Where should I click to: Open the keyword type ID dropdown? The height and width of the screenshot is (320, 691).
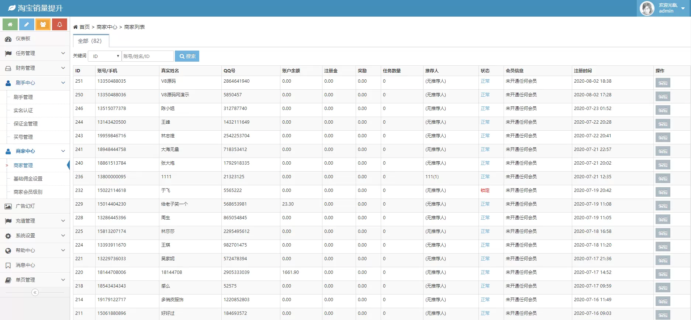pos(105,56)
